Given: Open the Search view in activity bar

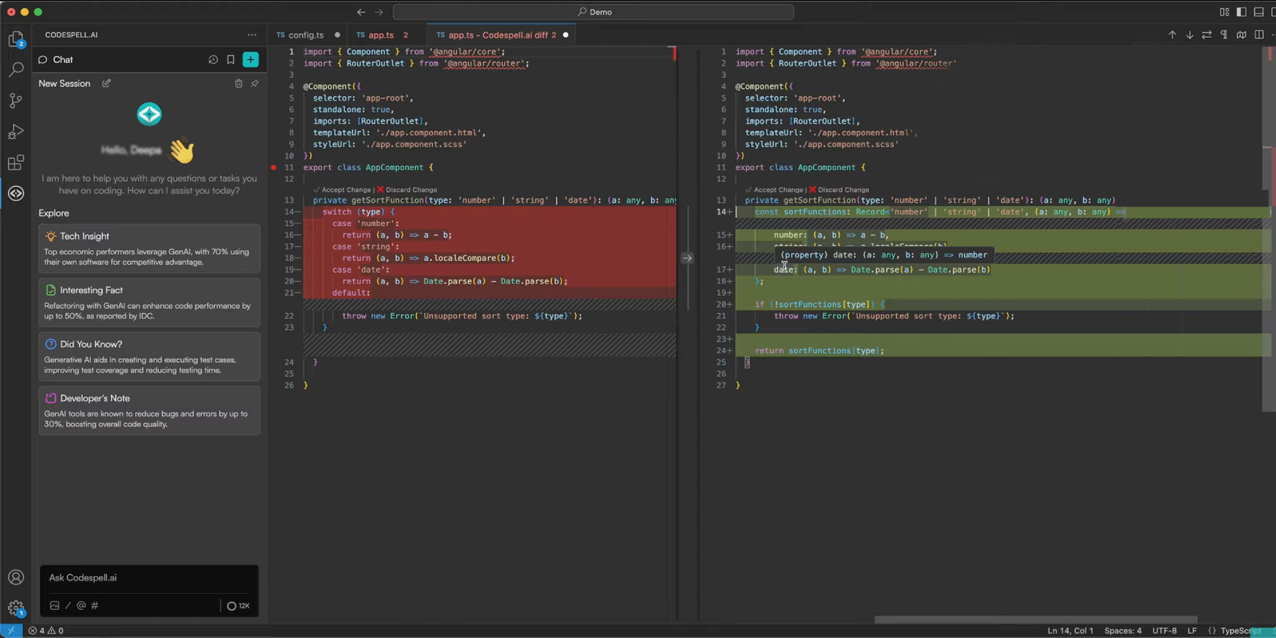Looking at the screenshot, I should (x=16, y=69).
